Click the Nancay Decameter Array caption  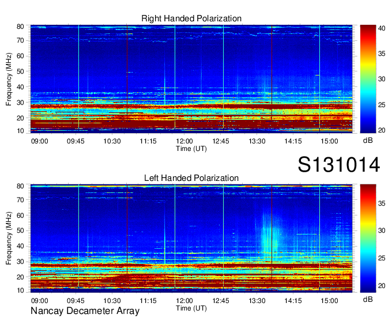pos(85,311)
